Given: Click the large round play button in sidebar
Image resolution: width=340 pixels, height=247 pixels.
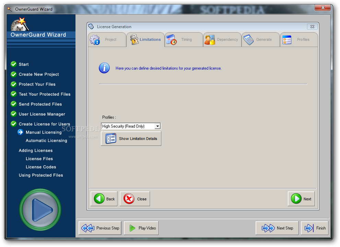Looking at the screenshot, I should [40, 210].
